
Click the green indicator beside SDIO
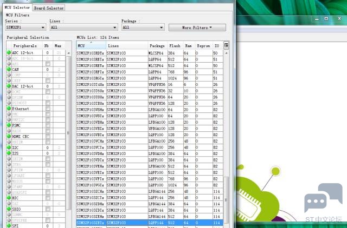coord(9,209)
